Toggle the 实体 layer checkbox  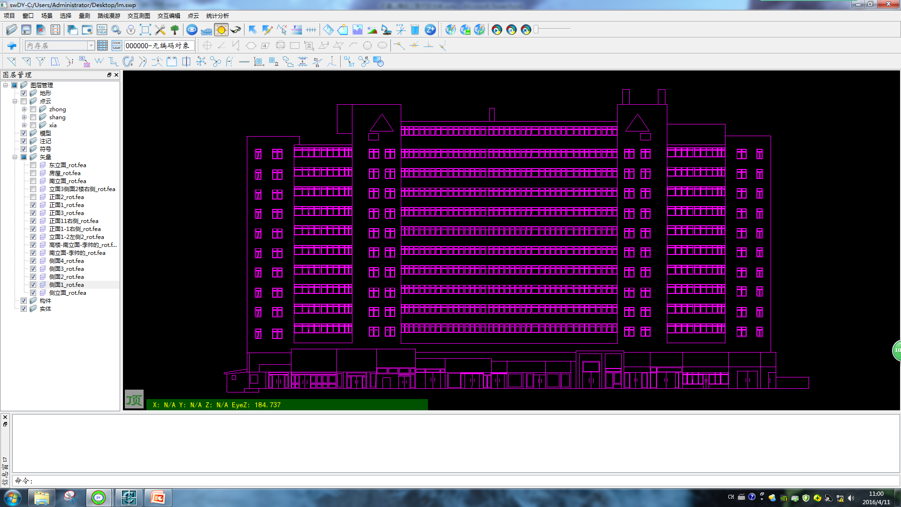click(24, 308)
